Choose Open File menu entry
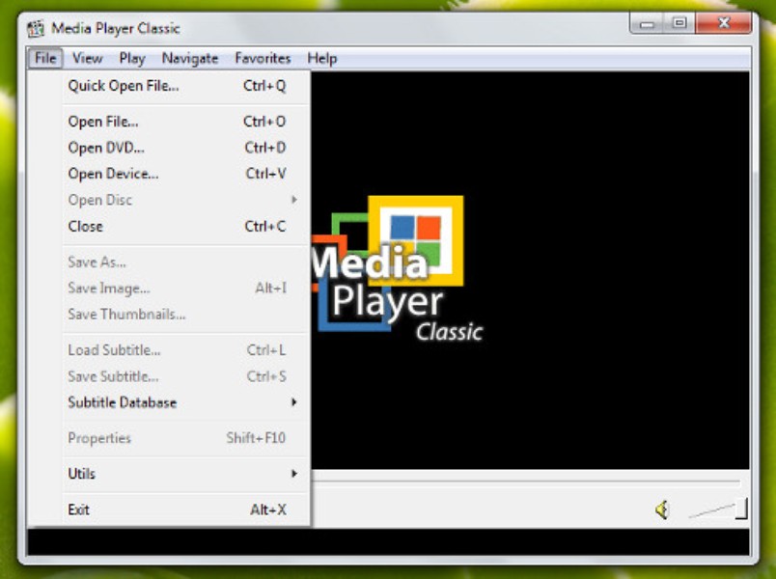 coord(103,122)
